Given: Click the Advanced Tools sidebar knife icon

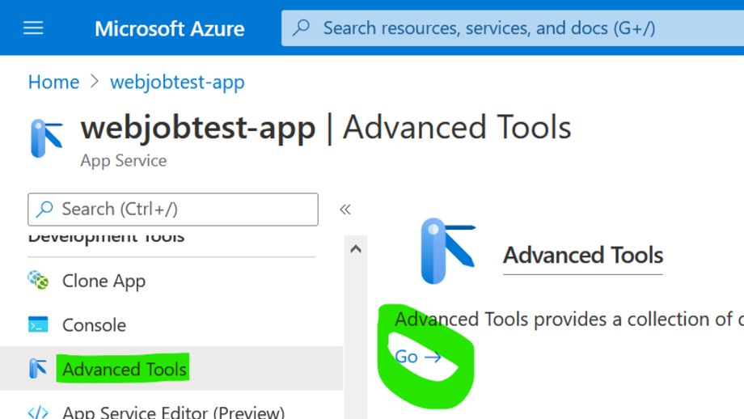Looking at the screenshot, I should (37, 369).
